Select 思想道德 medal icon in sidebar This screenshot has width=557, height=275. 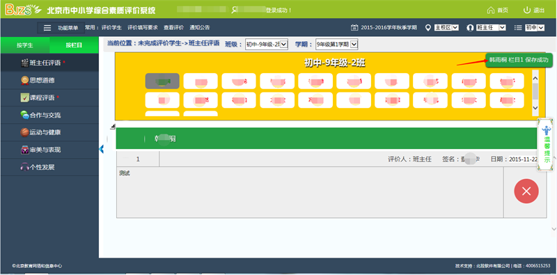click(24, 81)
